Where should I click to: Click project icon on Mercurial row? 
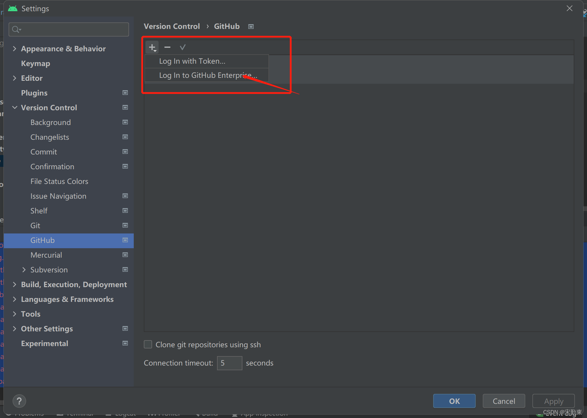point(125,255)
